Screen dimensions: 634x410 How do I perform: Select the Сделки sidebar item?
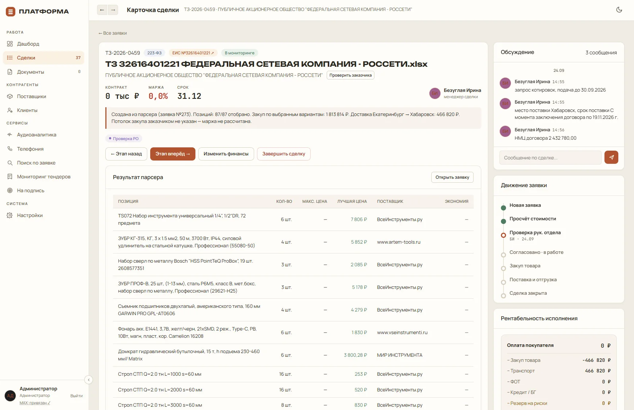coord(44,58)
